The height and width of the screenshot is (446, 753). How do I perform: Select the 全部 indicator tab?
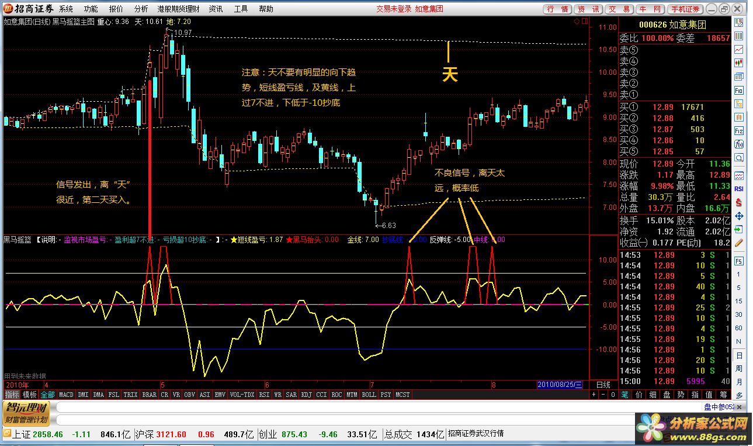click(47, 395)
